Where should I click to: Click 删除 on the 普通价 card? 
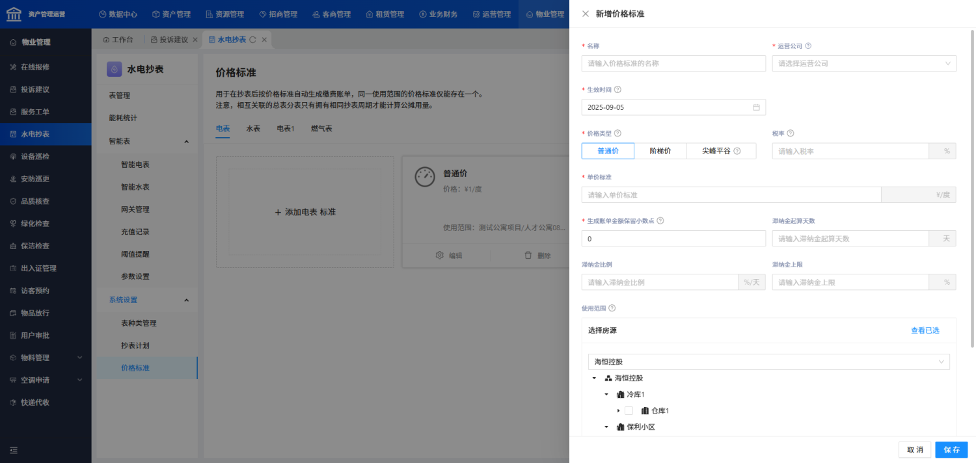point(537,256)
